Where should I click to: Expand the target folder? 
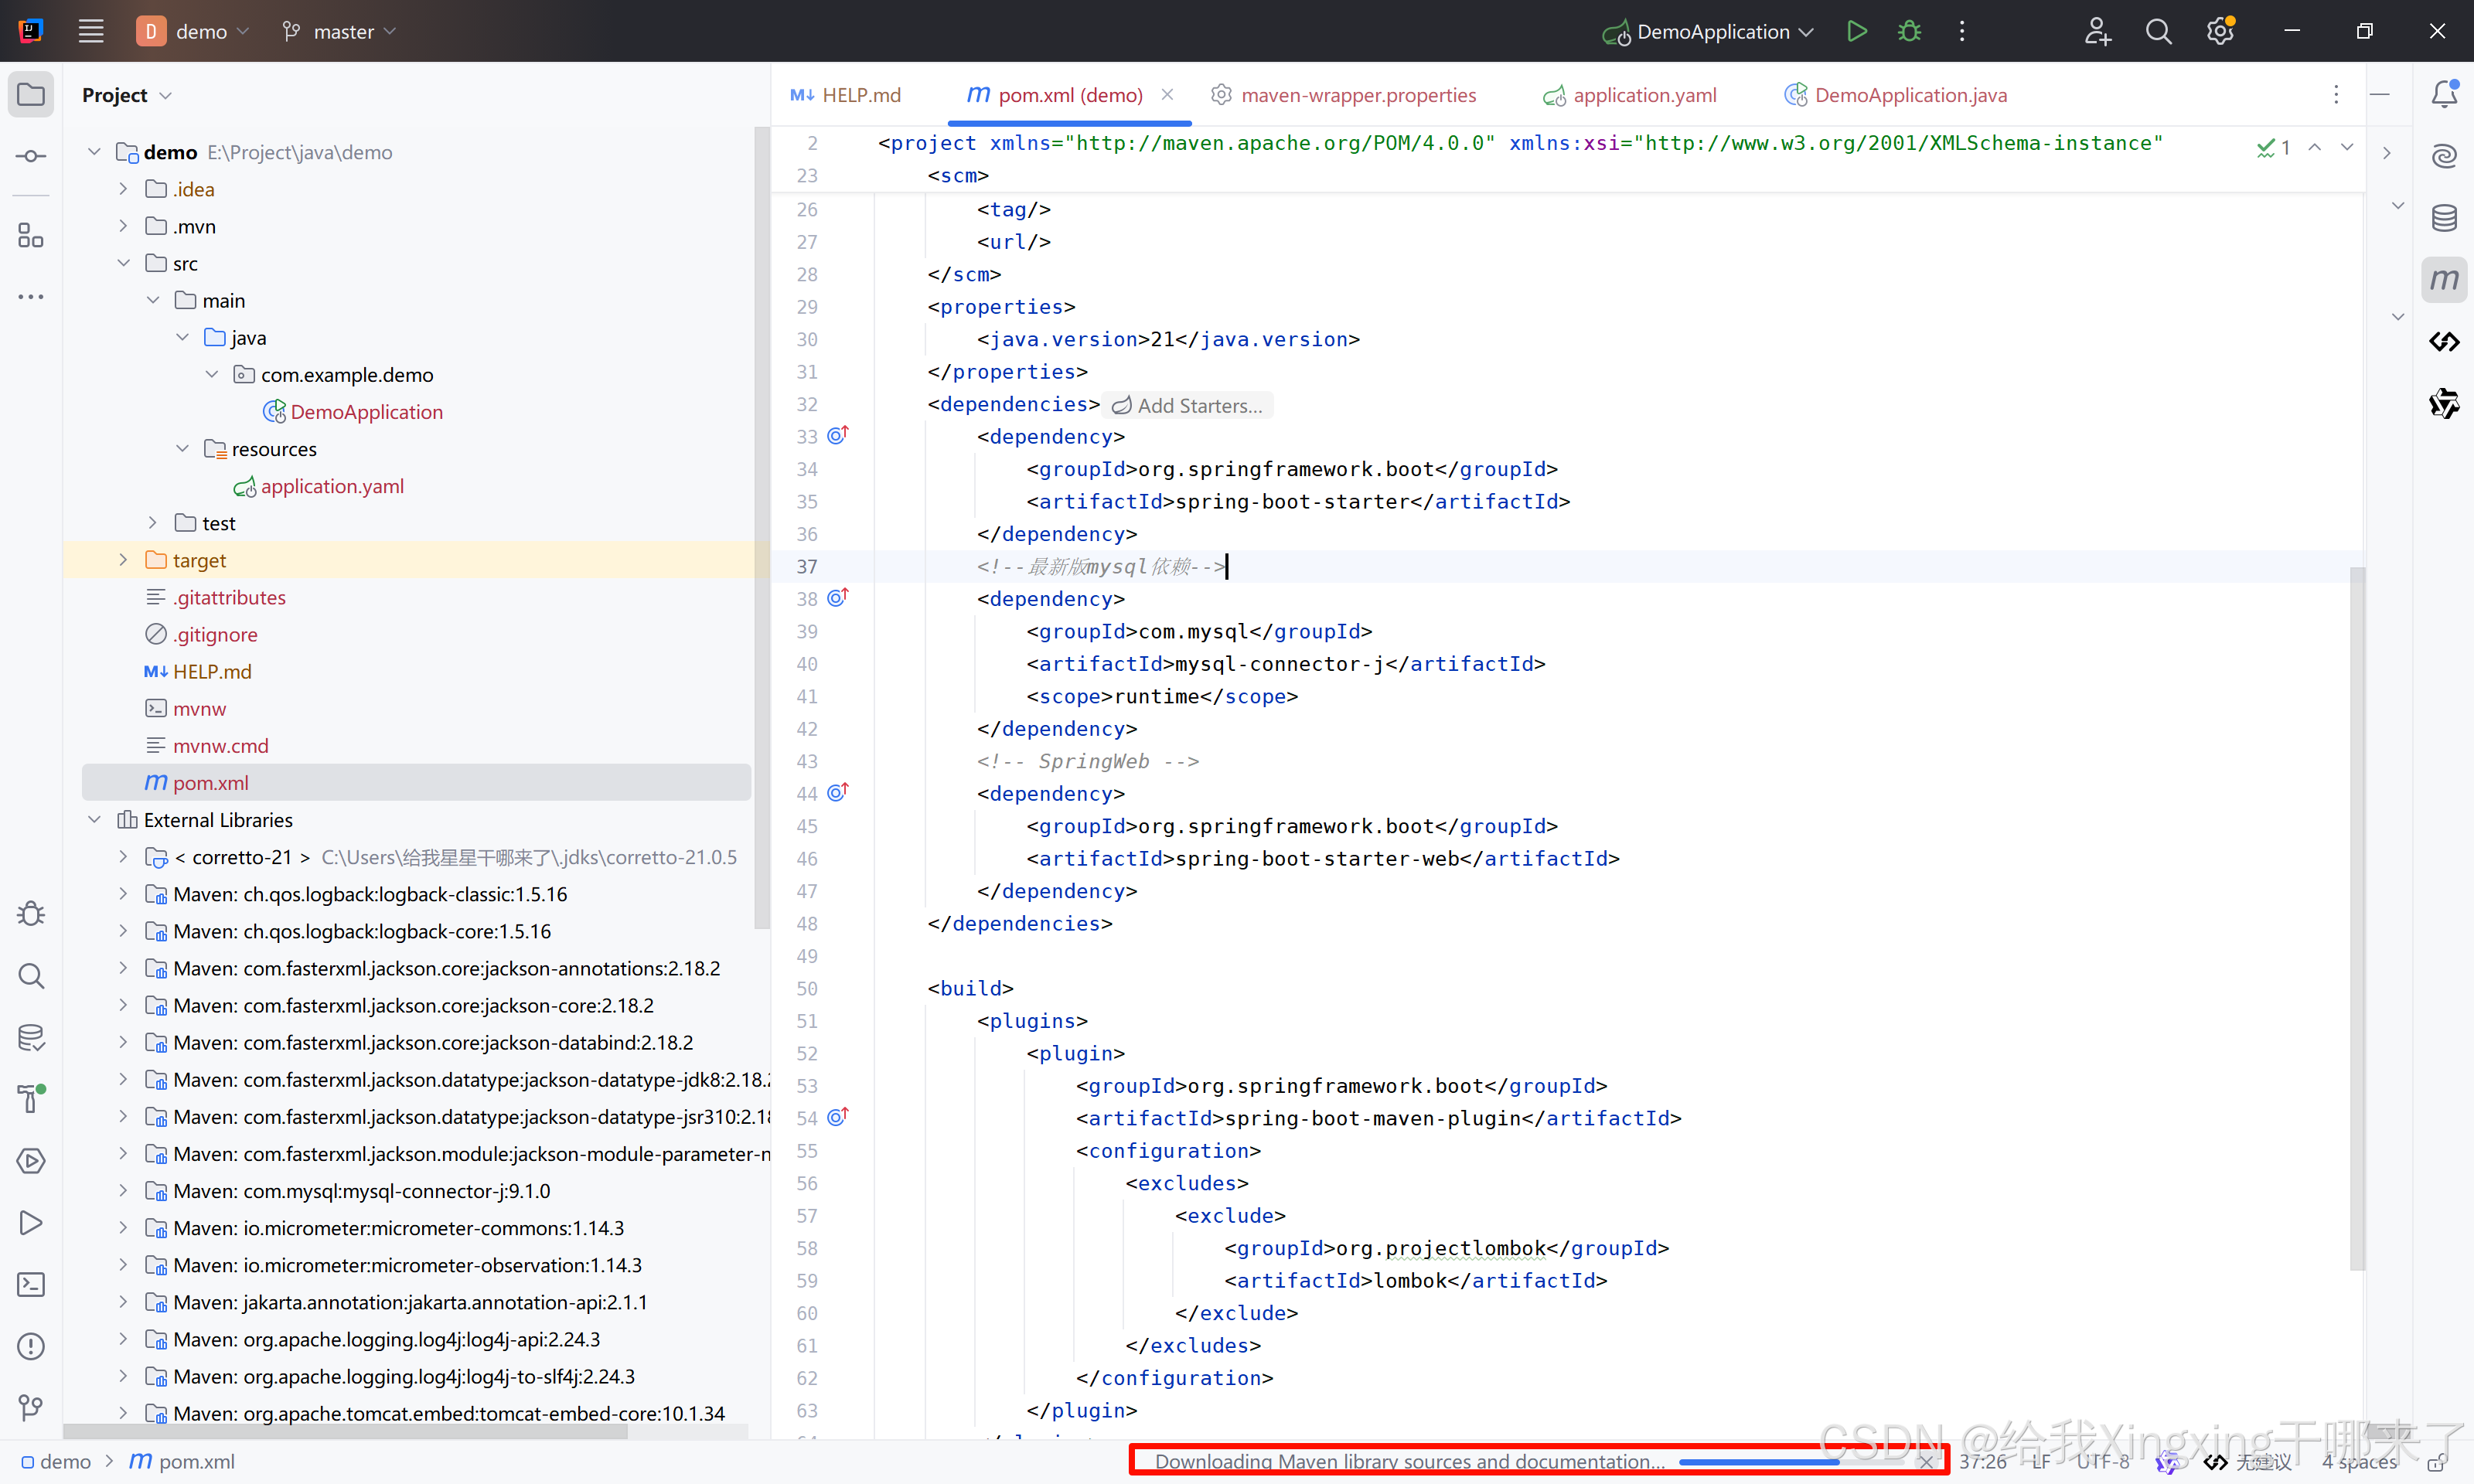point(123,560)
